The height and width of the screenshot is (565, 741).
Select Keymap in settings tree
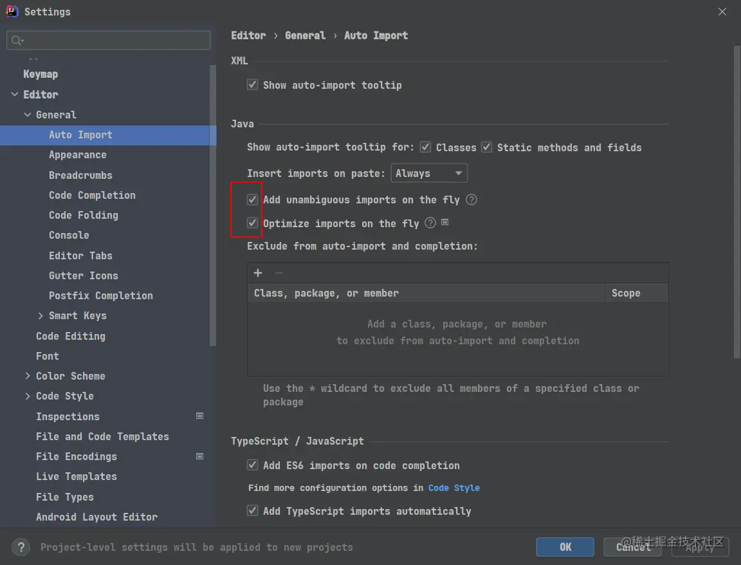(x=41, y=74)
